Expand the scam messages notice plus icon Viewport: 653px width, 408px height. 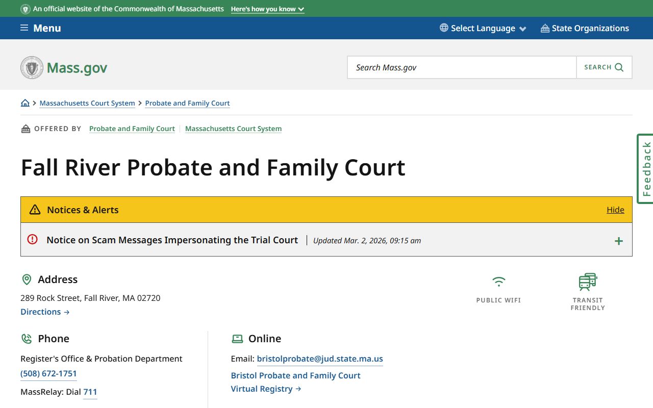click(x=618, y=241)
